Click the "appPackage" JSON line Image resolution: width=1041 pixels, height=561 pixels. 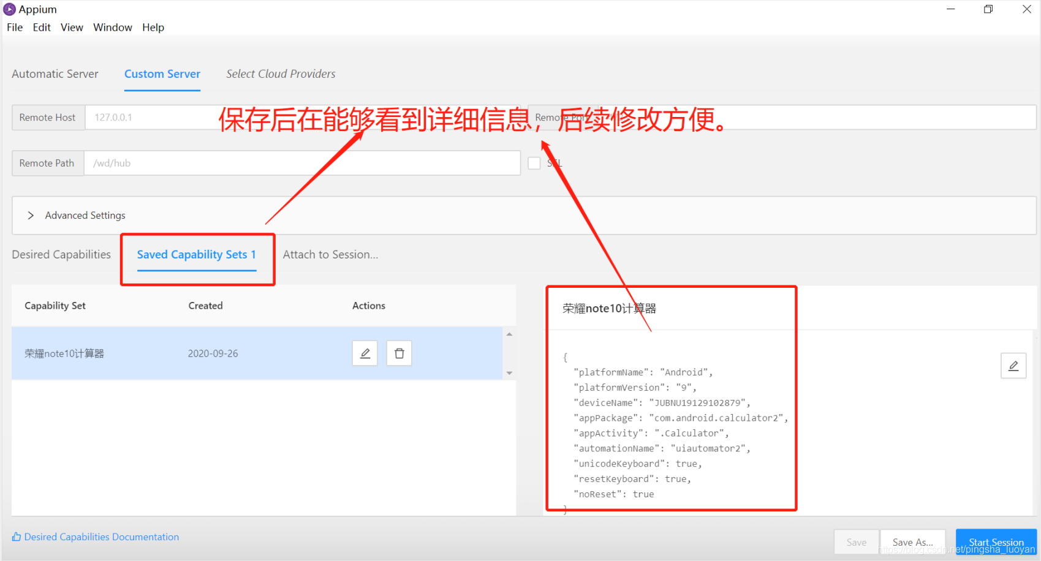click(x=681, y=418)
